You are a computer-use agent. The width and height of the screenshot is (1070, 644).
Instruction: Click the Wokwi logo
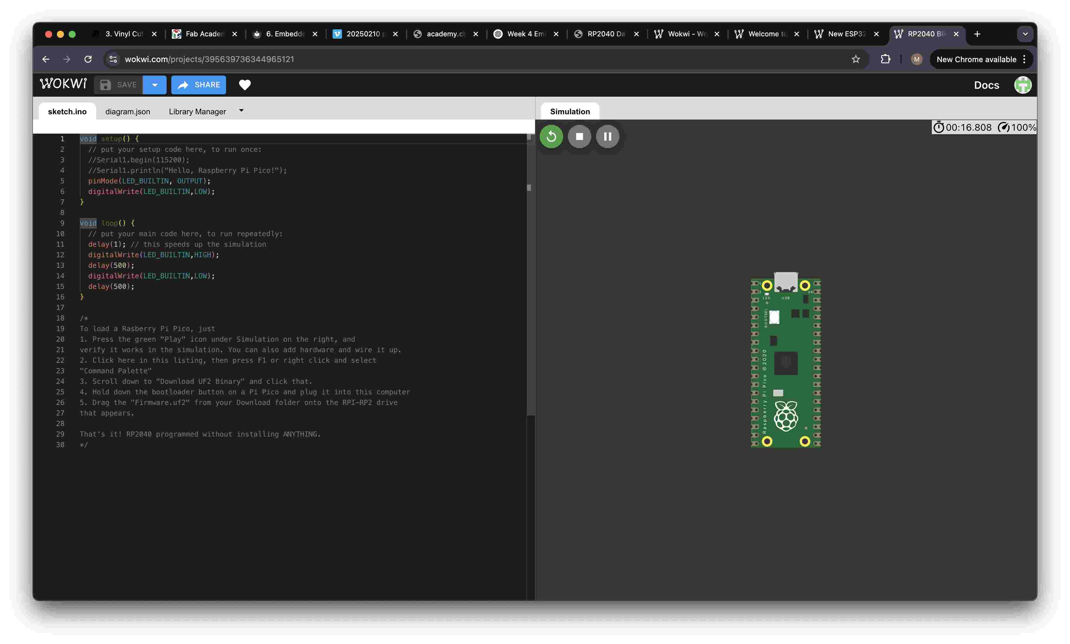63,84
